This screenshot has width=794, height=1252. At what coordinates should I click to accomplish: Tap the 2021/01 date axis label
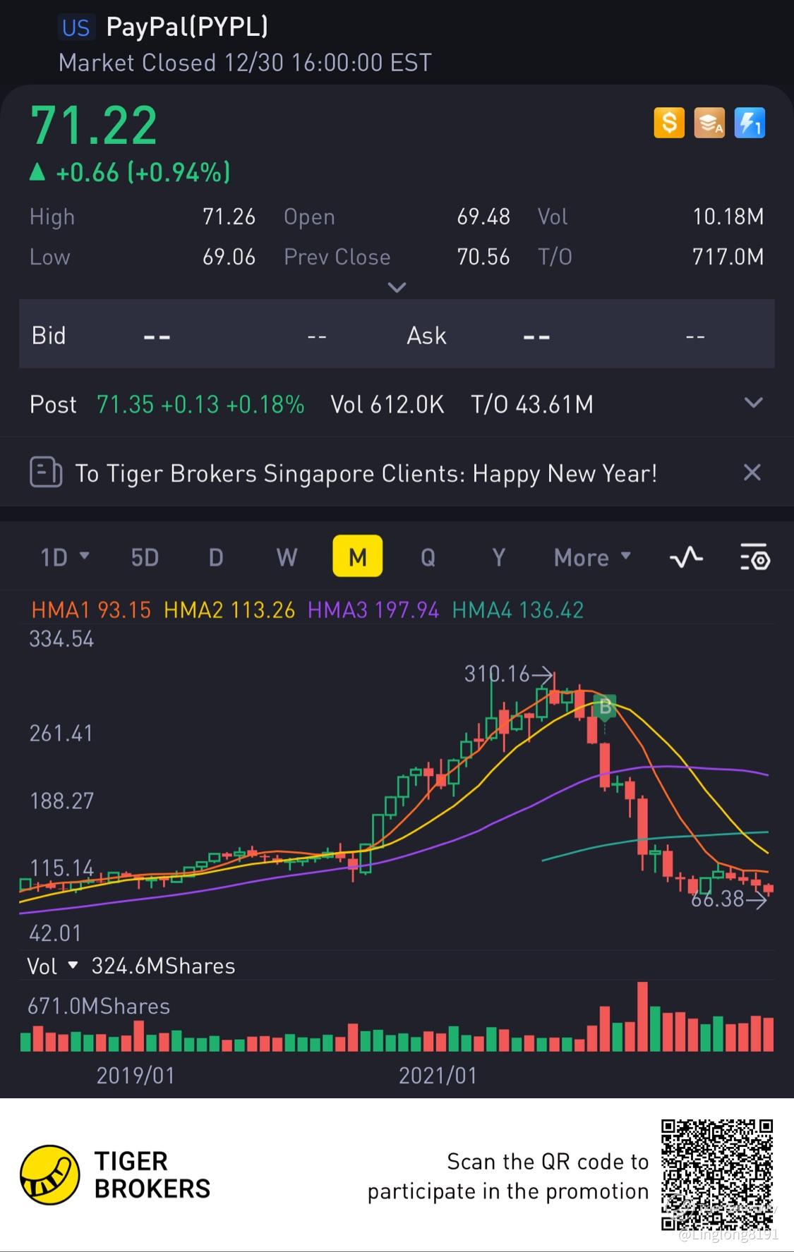point(438,1076)
